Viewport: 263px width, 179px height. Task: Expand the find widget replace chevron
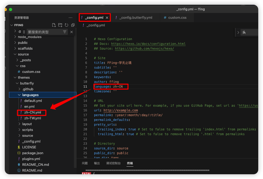point(238,32)
